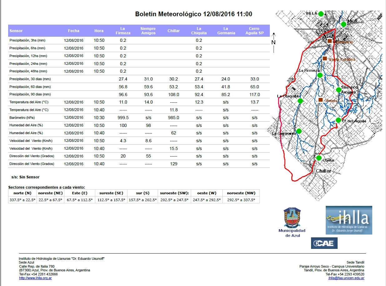Click the La Firmeza column header
Image resolution: width=386 pixels, height=286 pixels.
(x=123, y=31)
